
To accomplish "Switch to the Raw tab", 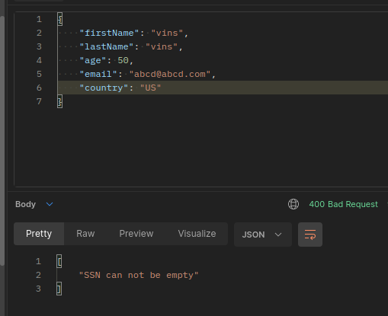I will pos(85,234).
